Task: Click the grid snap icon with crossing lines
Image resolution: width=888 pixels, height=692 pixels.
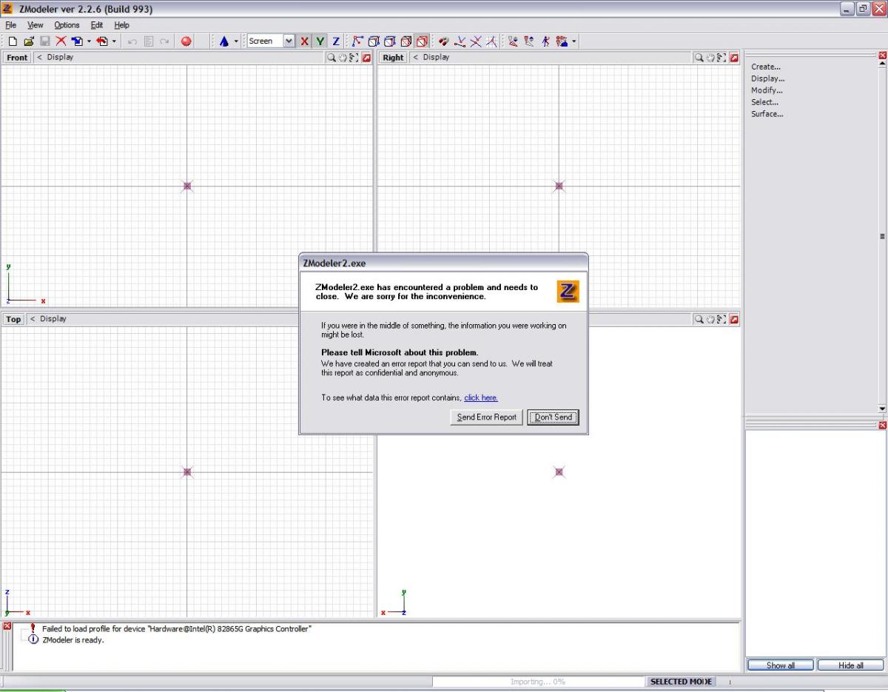Action: 492,41
